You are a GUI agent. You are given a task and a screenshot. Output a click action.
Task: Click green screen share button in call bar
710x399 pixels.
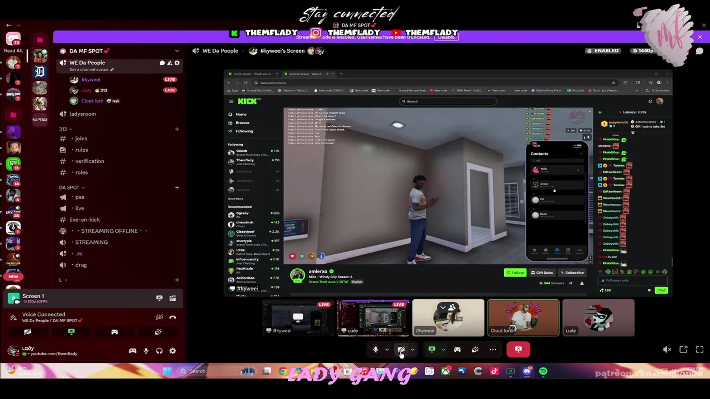(x=432, y=350)
